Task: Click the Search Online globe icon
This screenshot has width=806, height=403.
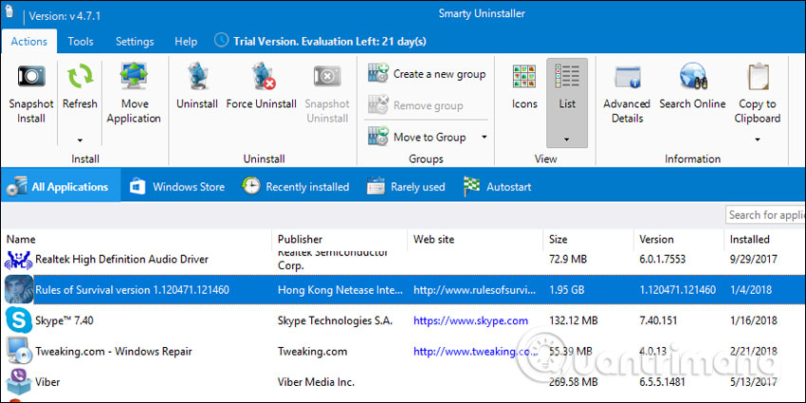Action: [x=692, y=78]
